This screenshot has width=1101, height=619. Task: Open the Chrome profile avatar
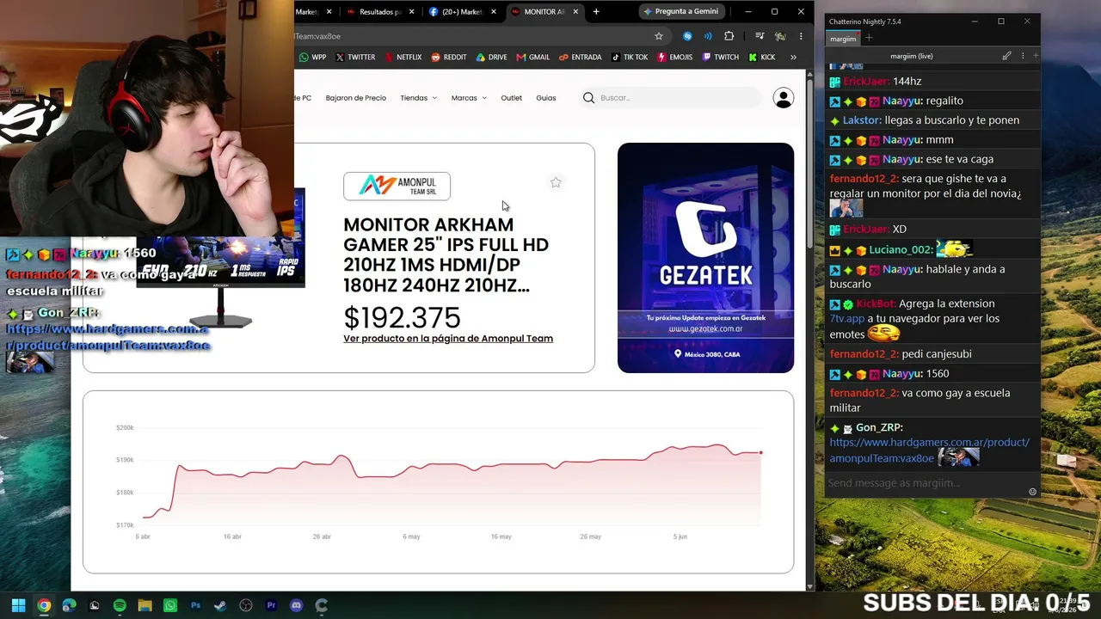tap(780, 36)
